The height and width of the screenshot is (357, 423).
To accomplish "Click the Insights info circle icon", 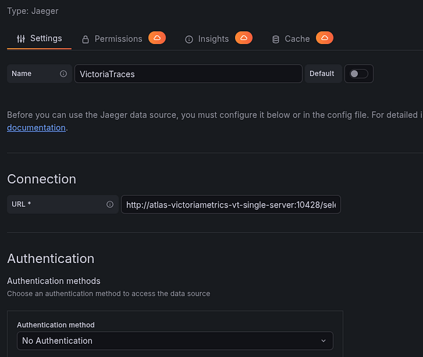I will pyautogui.click(x=189, y=40).
